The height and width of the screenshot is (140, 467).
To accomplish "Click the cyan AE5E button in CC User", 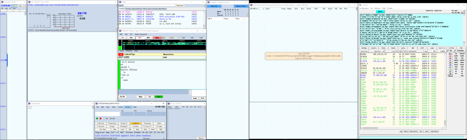I will (x=380, y=12).
